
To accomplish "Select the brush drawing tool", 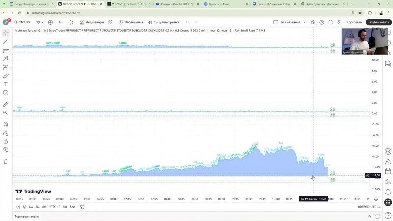I will [6, 76].
